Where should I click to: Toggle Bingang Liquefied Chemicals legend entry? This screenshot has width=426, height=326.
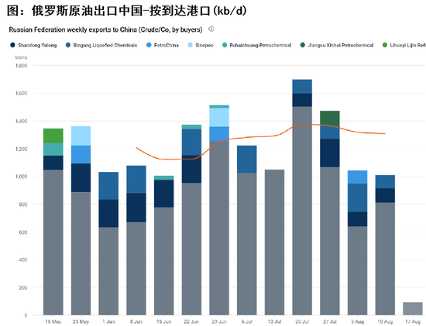pyautogui.click(x=101, y=45)
